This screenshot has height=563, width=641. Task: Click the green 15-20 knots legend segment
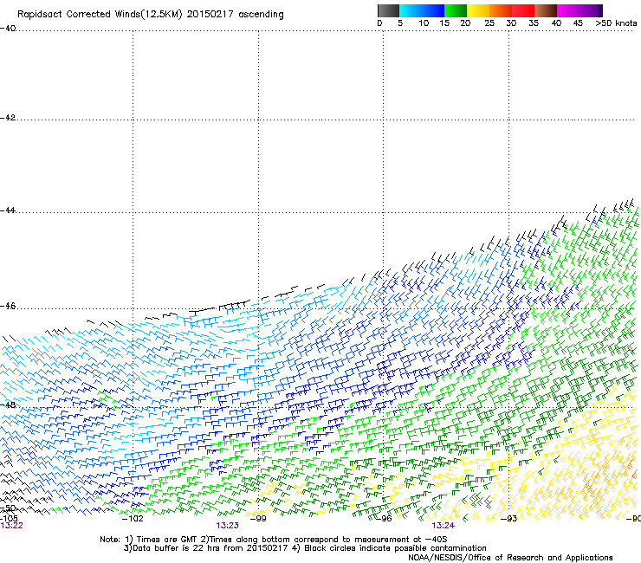pos(456,10)
